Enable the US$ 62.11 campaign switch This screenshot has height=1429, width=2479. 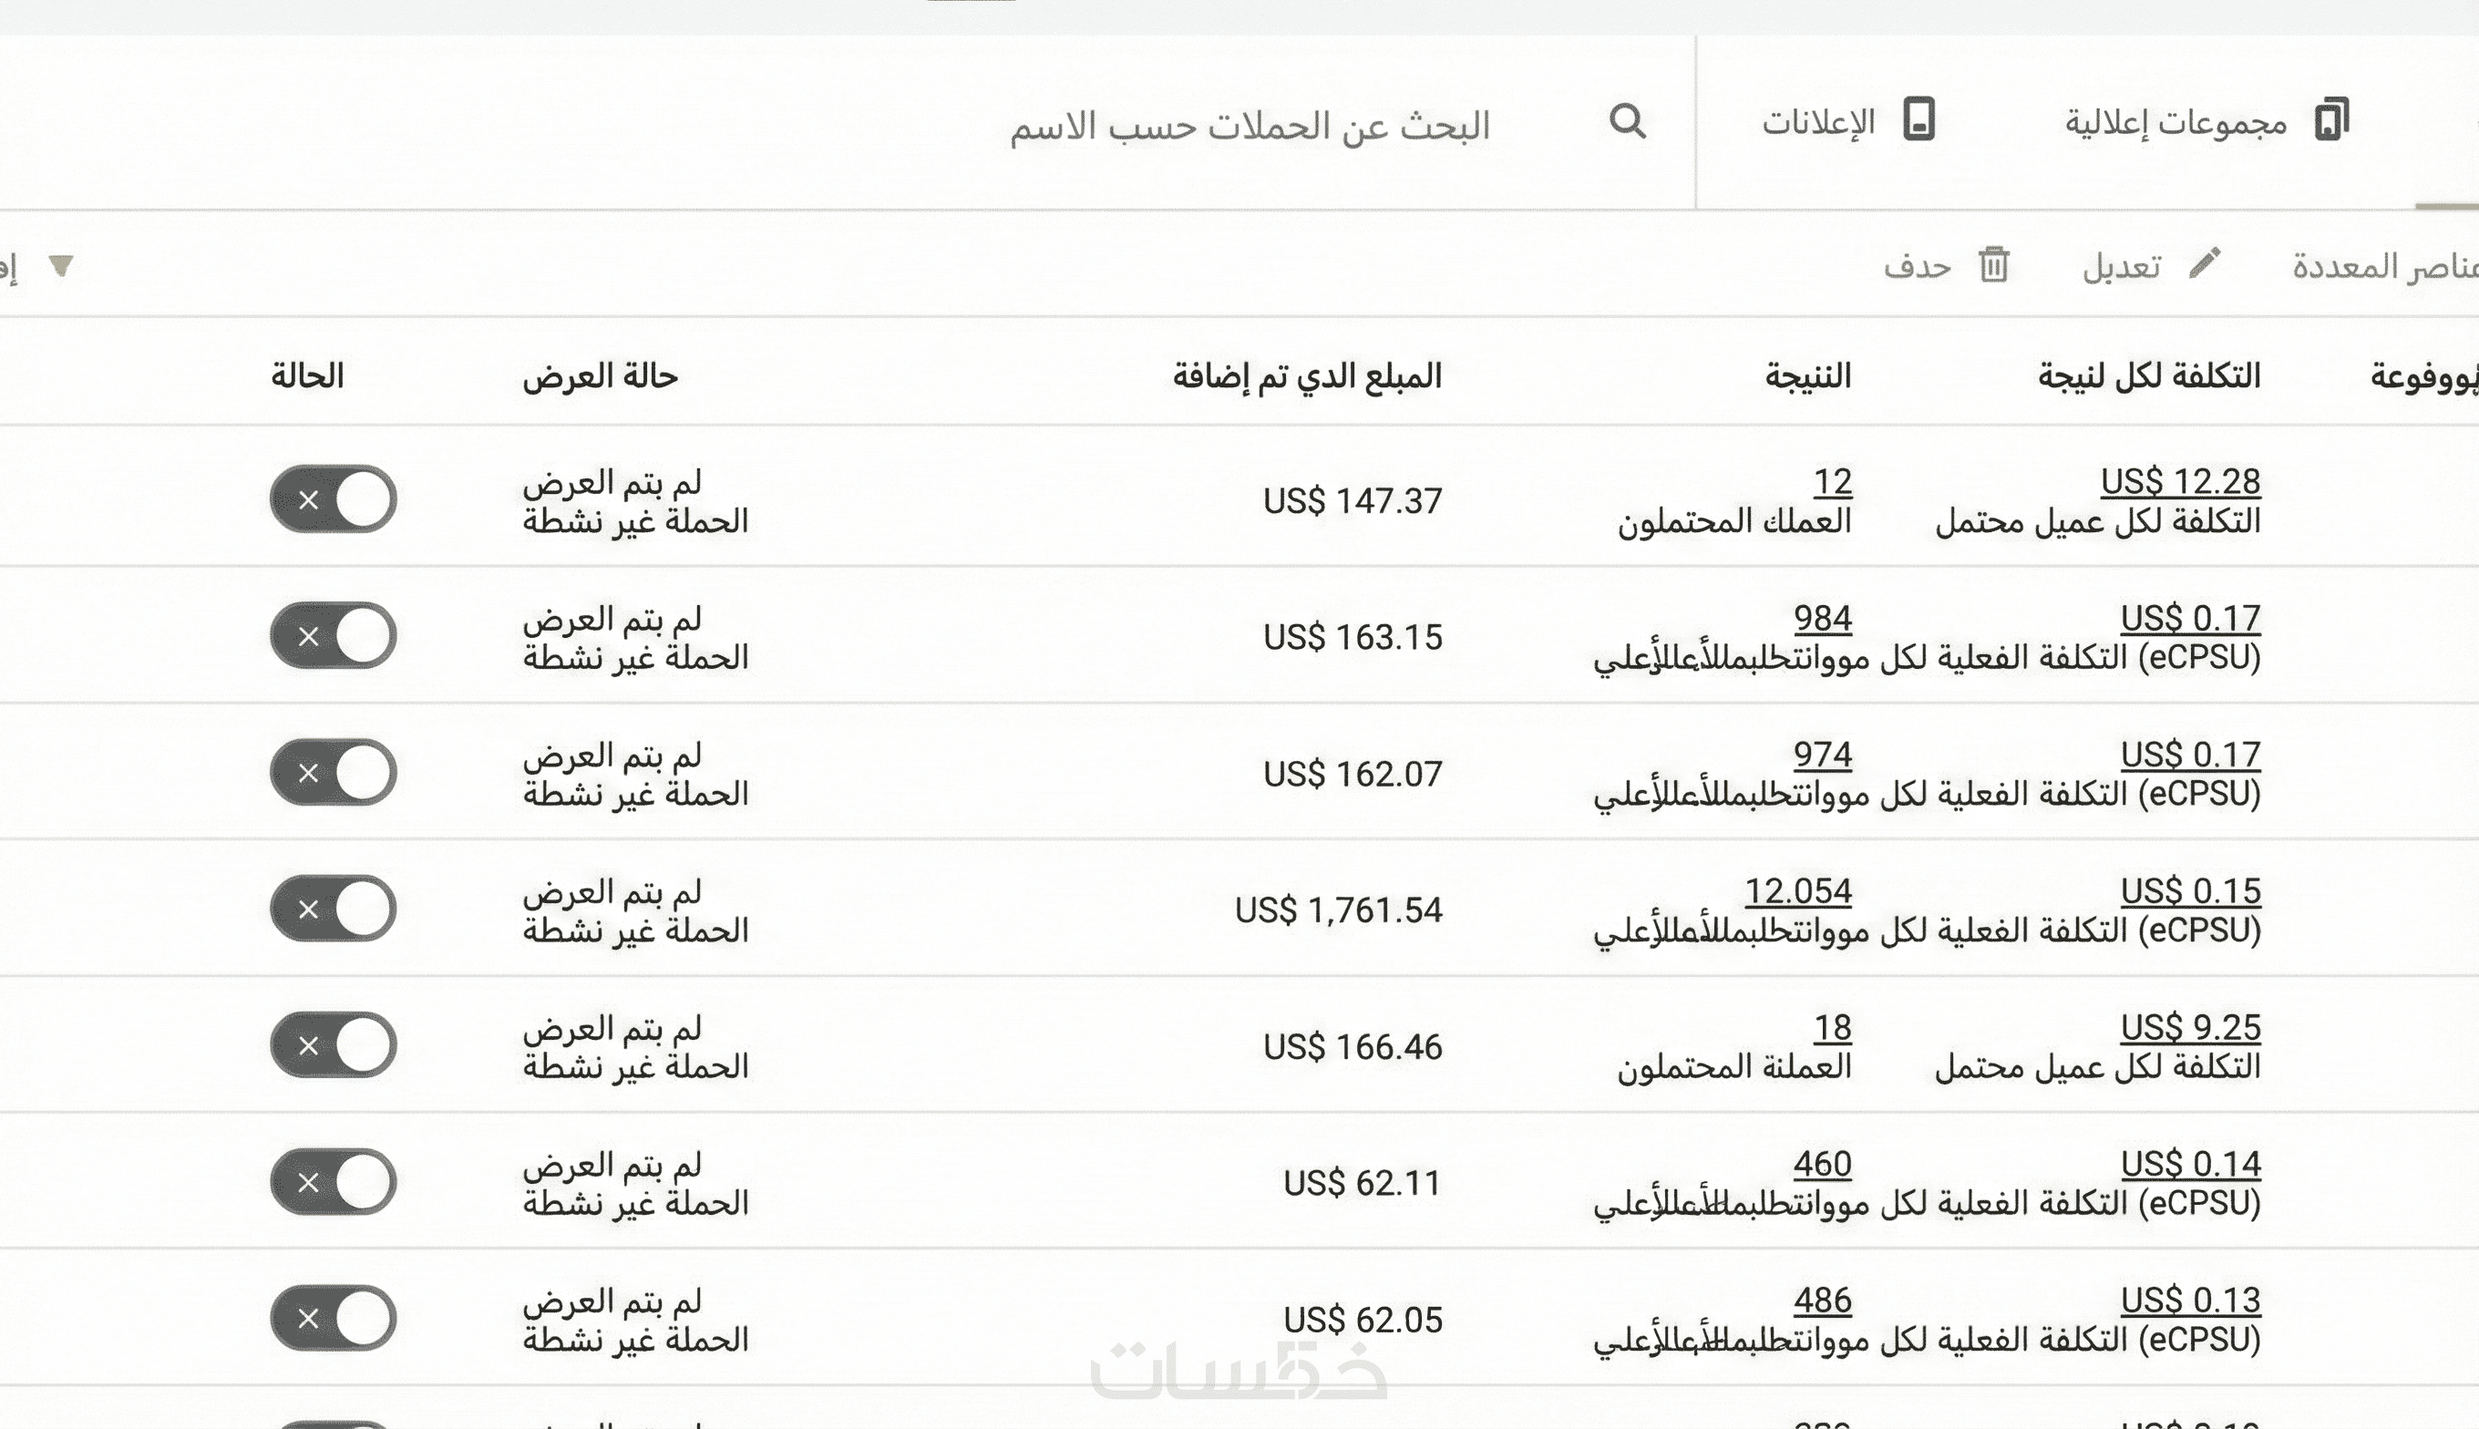333,1182
